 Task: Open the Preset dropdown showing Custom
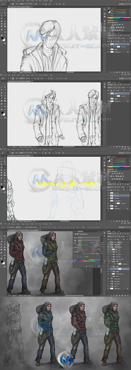tap(89, 238)
